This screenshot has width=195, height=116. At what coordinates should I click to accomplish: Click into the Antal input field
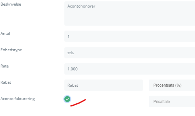(x=130, y=36)
